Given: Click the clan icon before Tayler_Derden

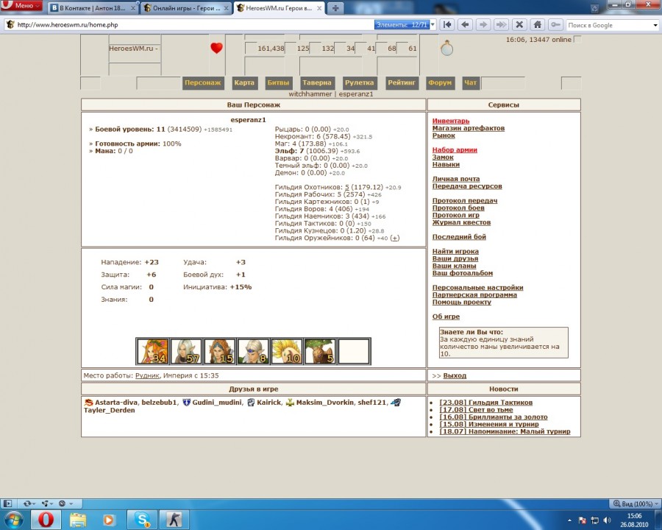Looking at the screenshot, I should click(x=396, y=403).
